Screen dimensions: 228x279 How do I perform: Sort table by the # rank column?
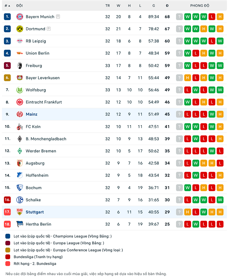[7, 6]
